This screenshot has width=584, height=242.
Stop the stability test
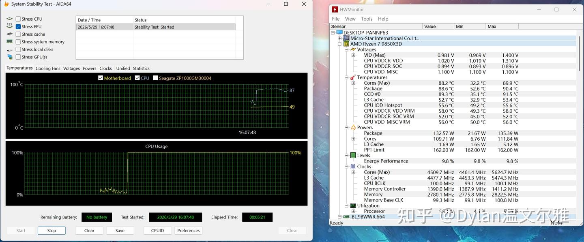(52, 231)
